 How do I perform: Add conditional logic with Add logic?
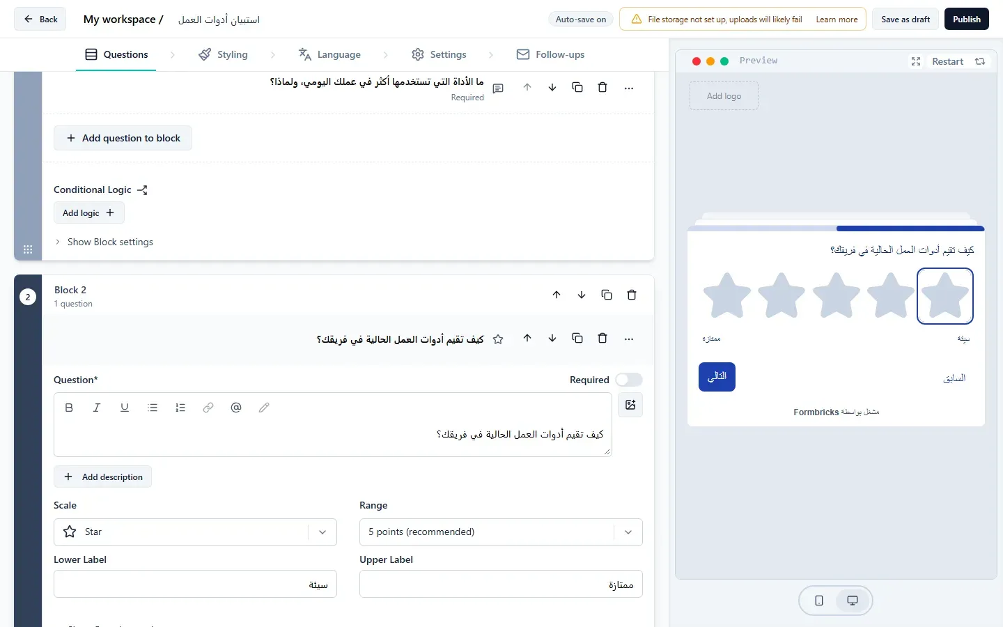tap(89, 213)
